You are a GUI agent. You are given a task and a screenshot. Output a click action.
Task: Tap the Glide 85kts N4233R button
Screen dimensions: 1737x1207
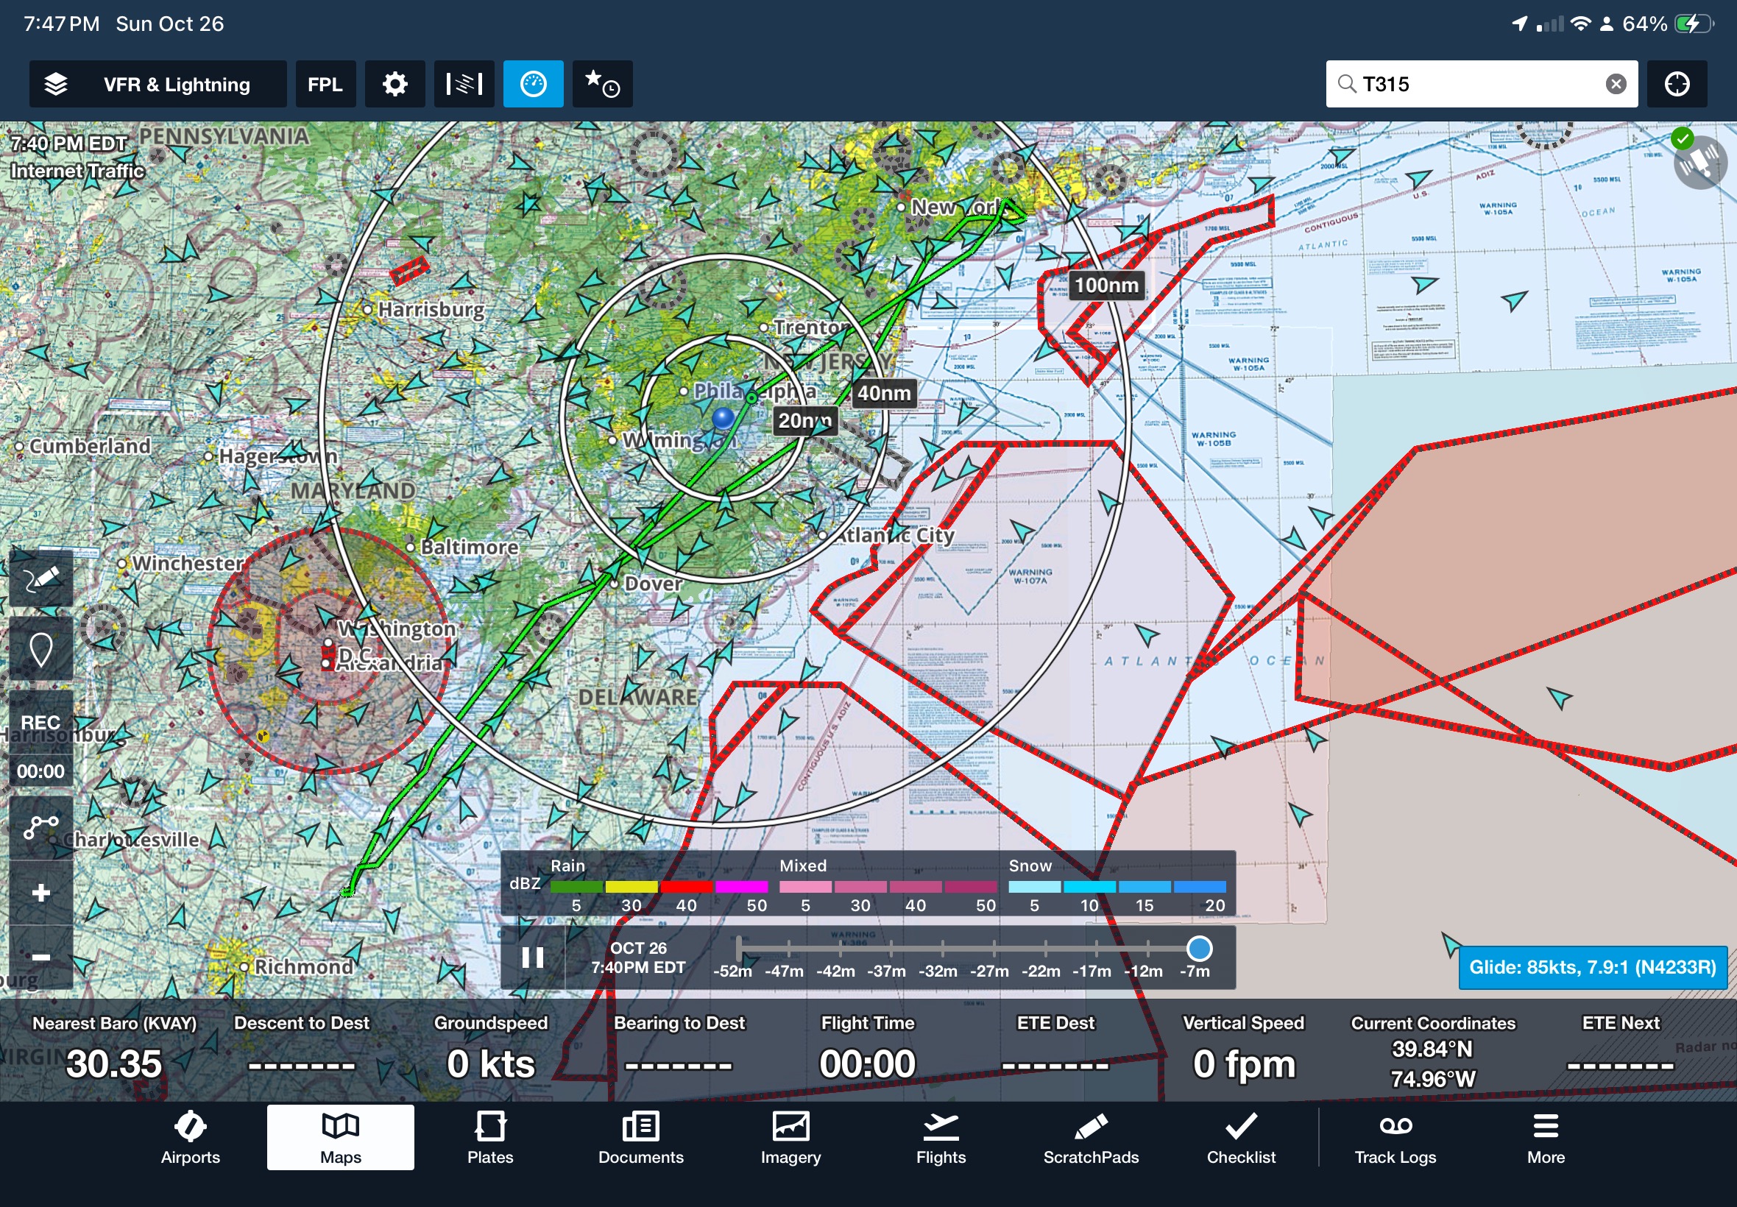(1592, 967)
